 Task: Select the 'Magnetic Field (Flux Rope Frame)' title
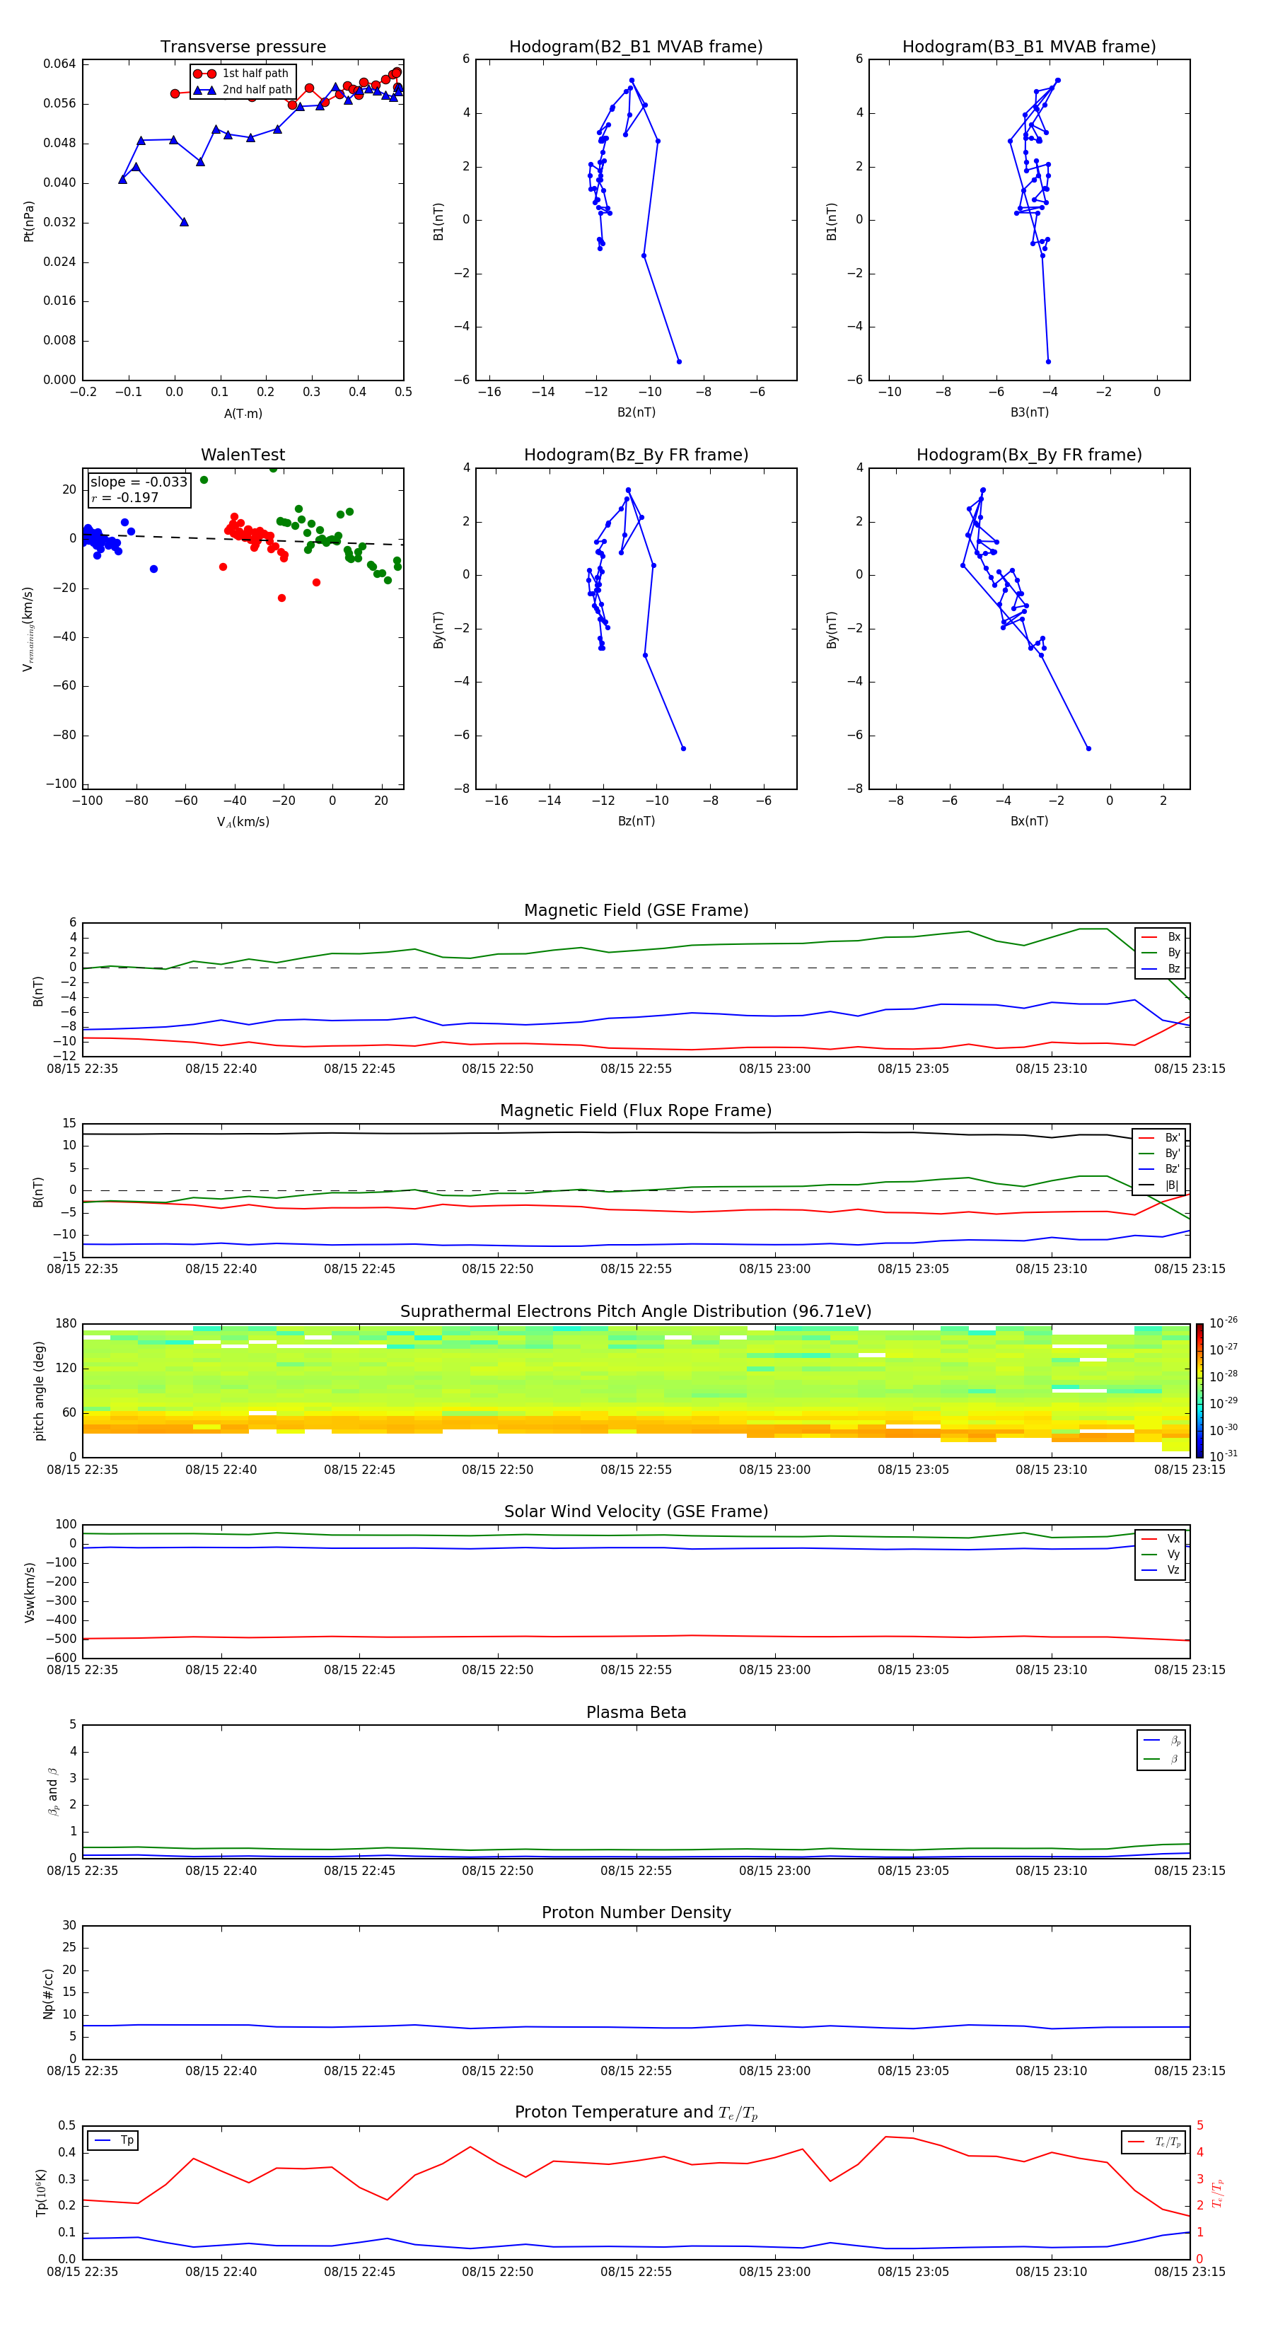click(x=636, y=1111)
